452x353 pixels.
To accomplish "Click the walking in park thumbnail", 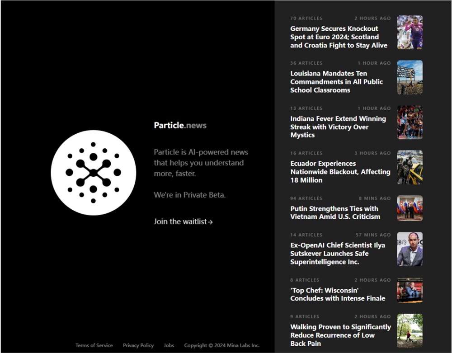I will pyautogui.click(x=410, y=331).
